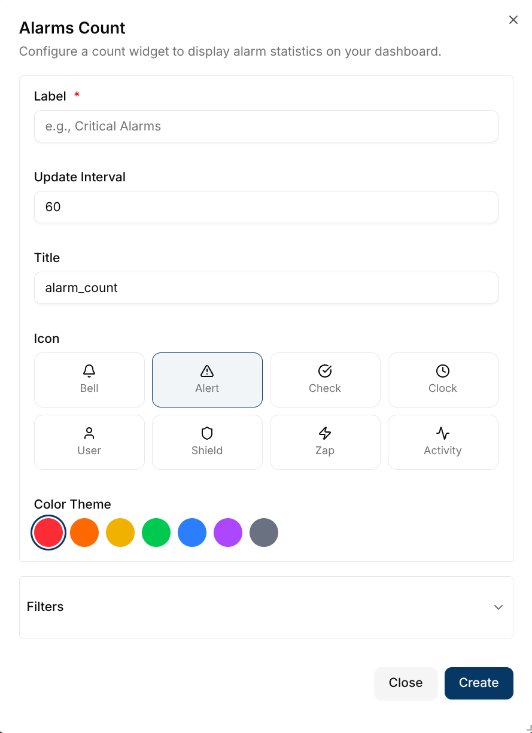Screen dimensions: 532x733
Task: Click the Update Interval field
Action: tap(266, 207)
